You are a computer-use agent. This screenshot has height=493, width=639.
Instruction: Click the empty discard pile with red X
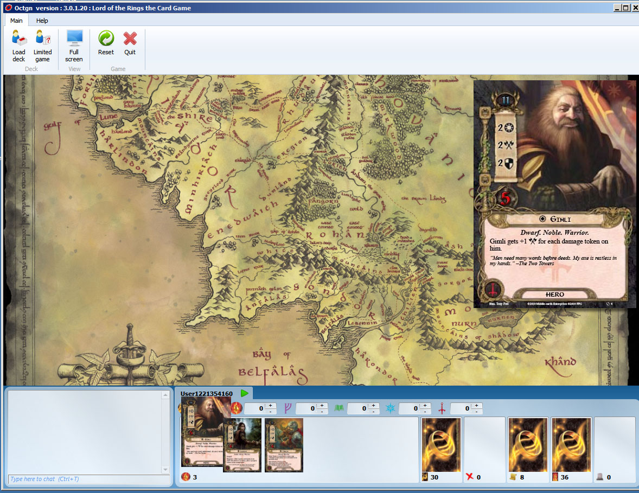click(484, 450)
